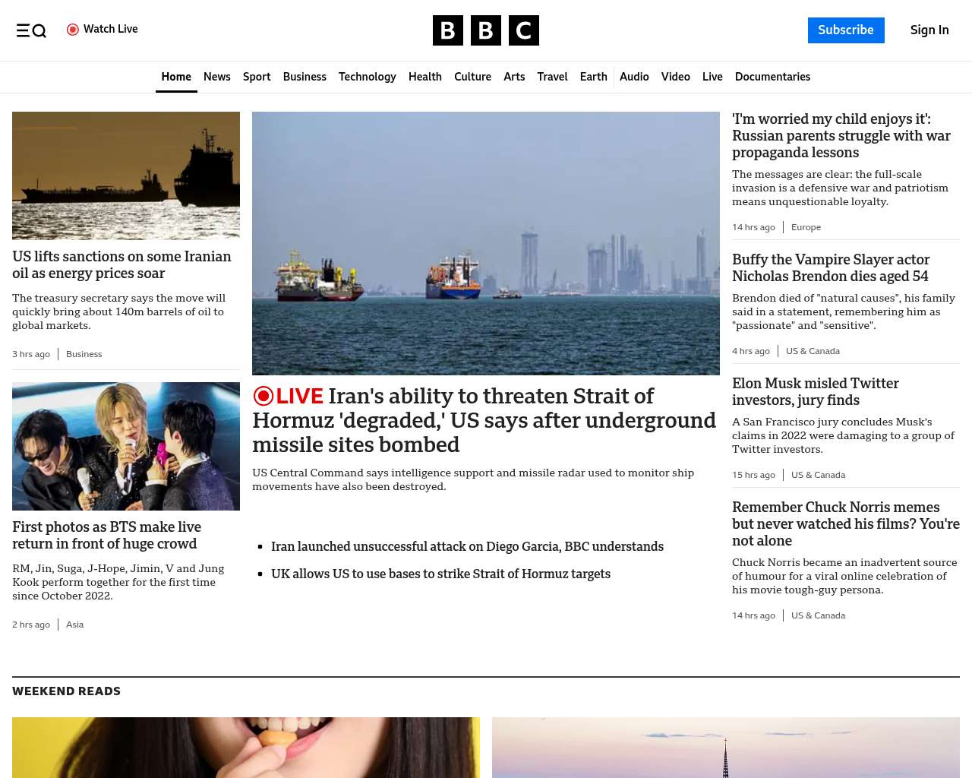Image resolution: width=972 pixels, height=778 pixels.
Task: Open Elon Musk misled Twitter investors headline
Action: (x=816, y=391)
